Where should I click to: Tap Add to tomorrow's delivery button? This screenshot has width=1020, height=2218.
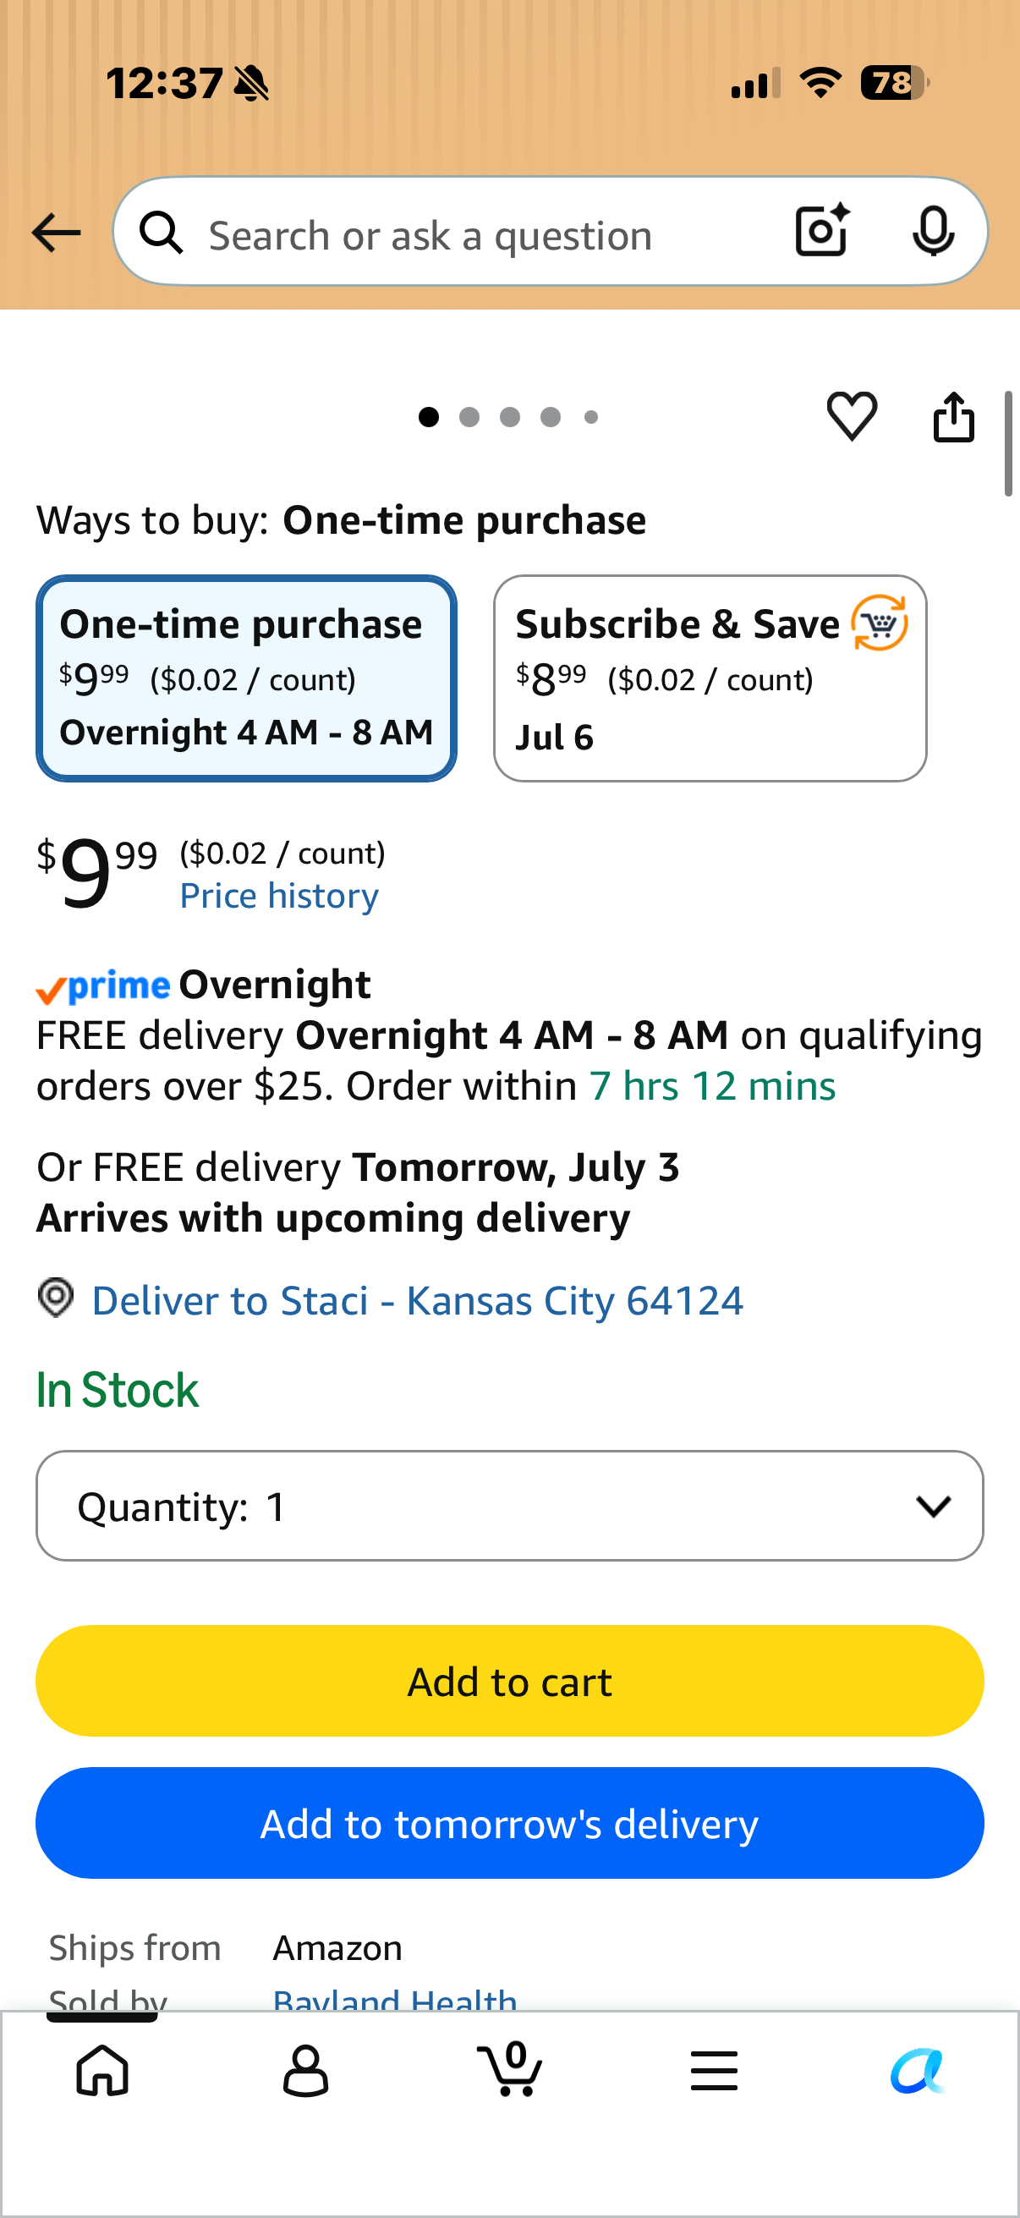tap(509, 1823)
